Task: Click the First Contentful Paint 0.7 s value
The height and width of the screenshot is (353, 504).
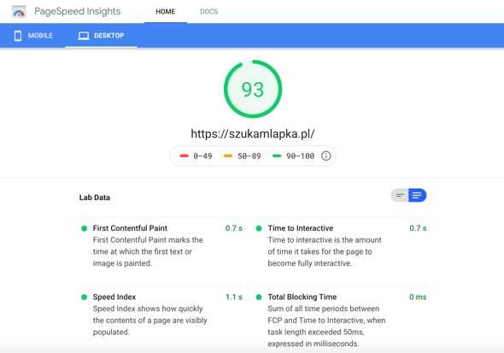Action: (x=234, y=228)
